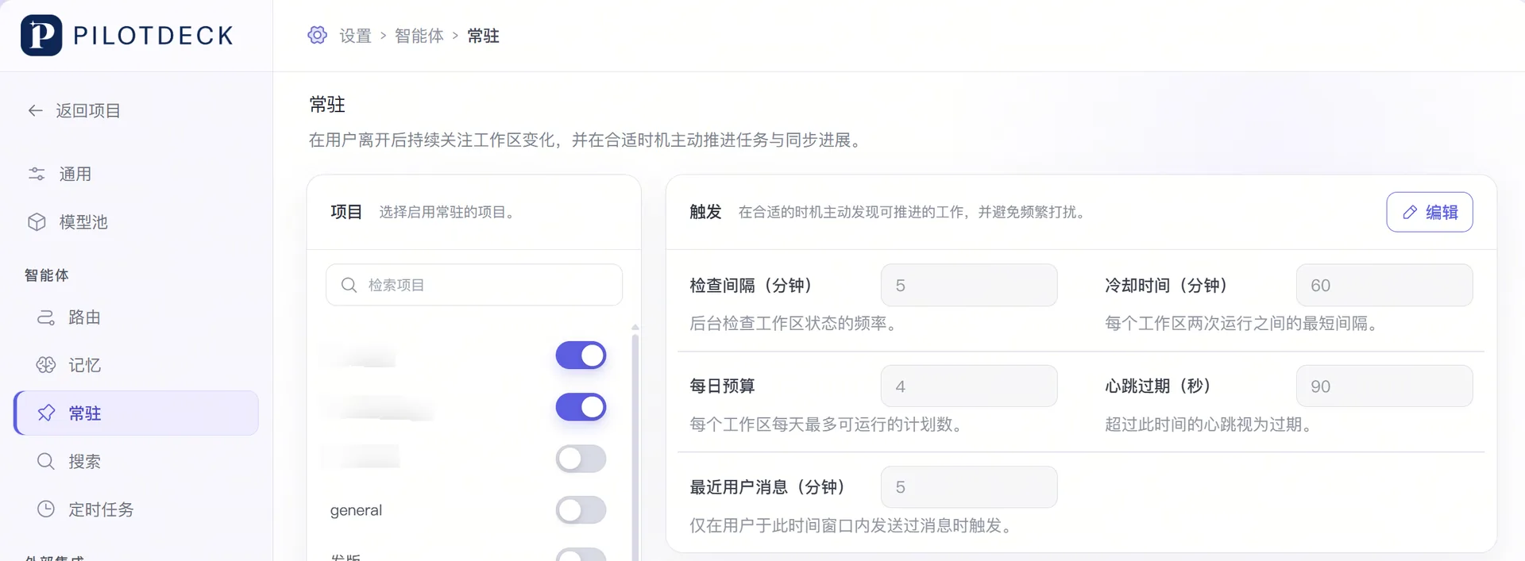
Task: Click the PILOTDECK wordmark text
Action: 153,36
